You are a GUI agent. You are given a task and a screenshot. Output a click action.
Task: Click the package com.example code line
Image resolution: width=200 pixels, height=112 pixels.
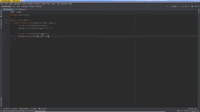(x=20, y=15)
